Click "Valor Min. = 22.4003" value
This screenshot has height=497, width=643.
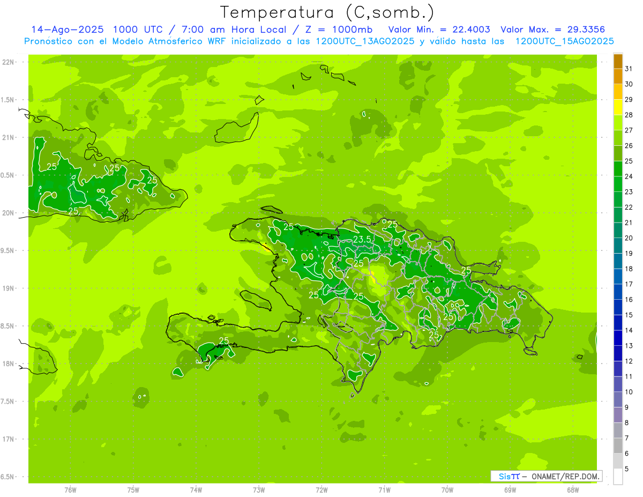[x=439, y=29]
